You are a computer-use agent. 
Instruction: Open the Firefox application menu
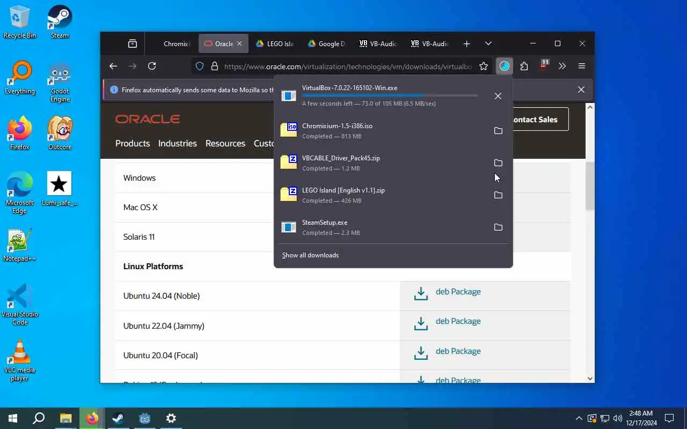(582, 66)
